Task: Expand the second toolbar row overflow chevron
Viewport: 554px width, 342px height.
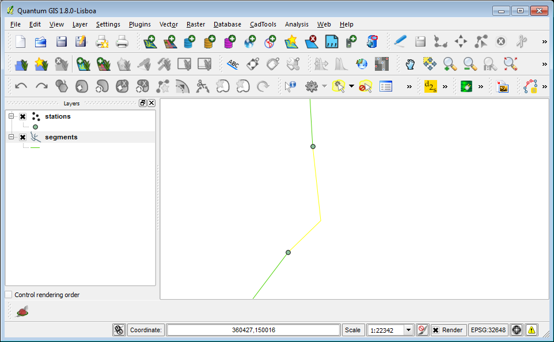Action: [544, 64]
